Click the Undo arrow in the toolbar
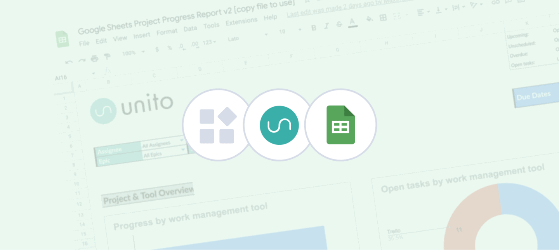Viewport: 559px width, 250px height. coord(69,62)
